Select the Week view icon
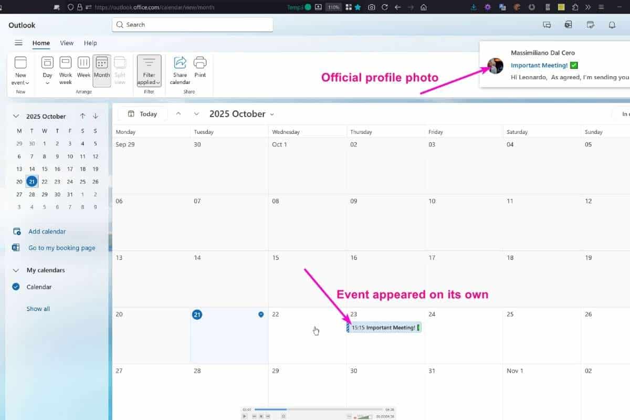This screenshot has width=630, height=420. 83,63
